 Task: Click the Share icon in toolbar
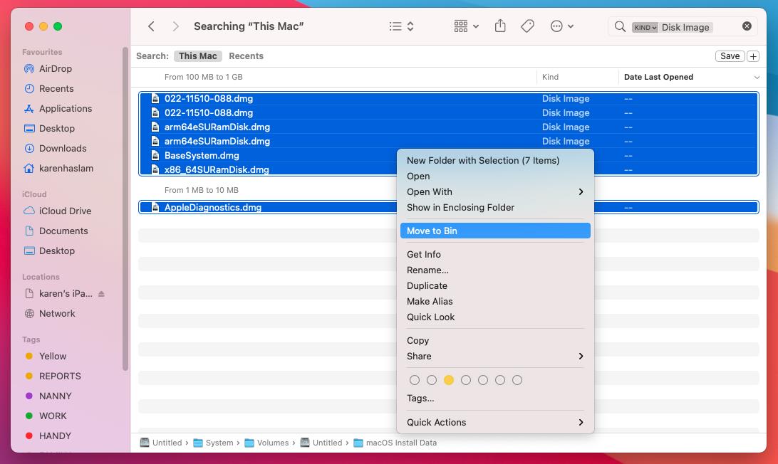click(x=500, y=26)
